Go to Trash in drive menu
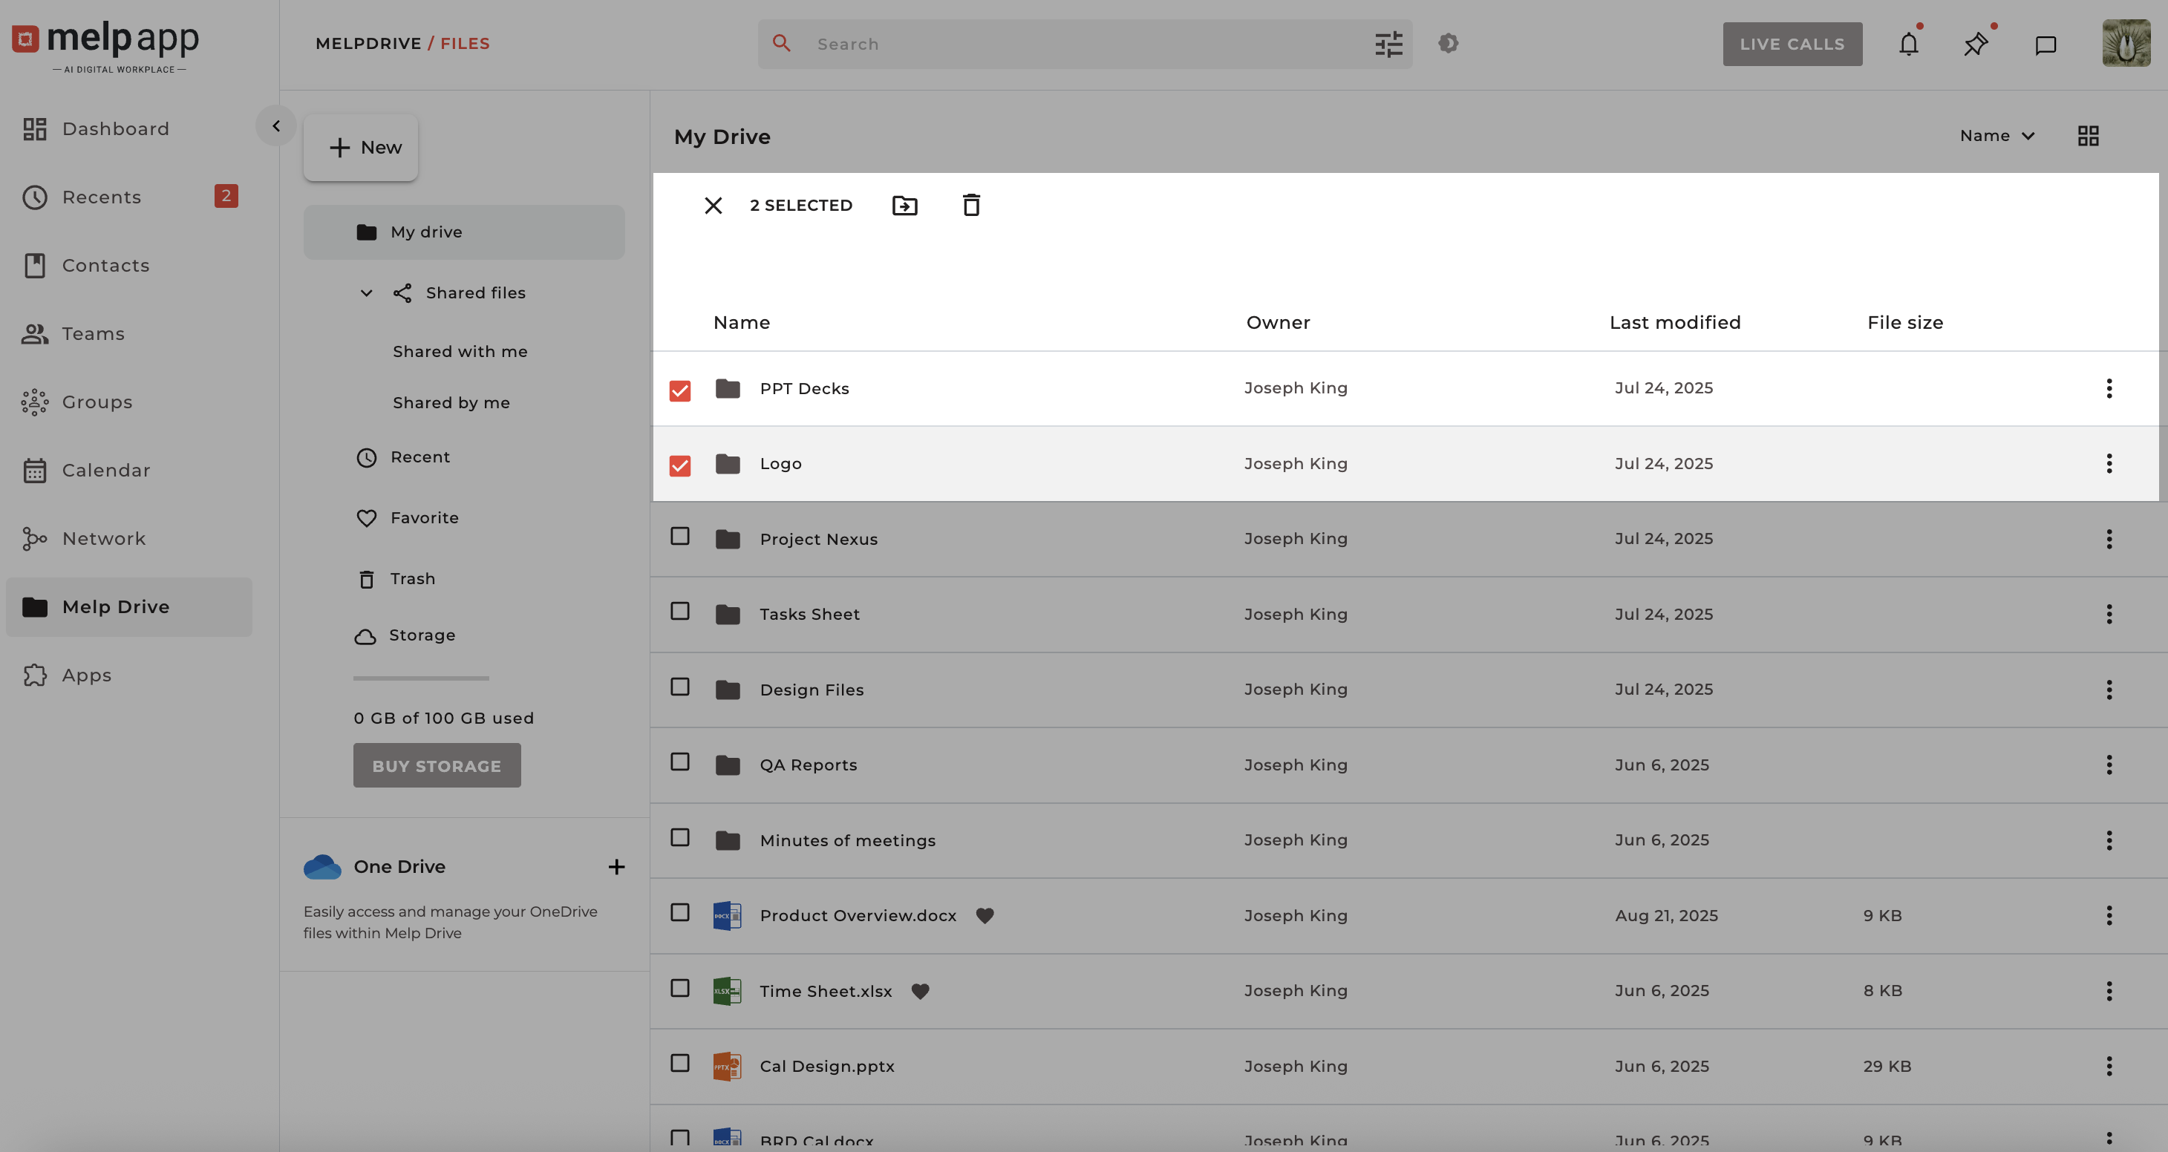The image size is (2168, 1152). 412,579
